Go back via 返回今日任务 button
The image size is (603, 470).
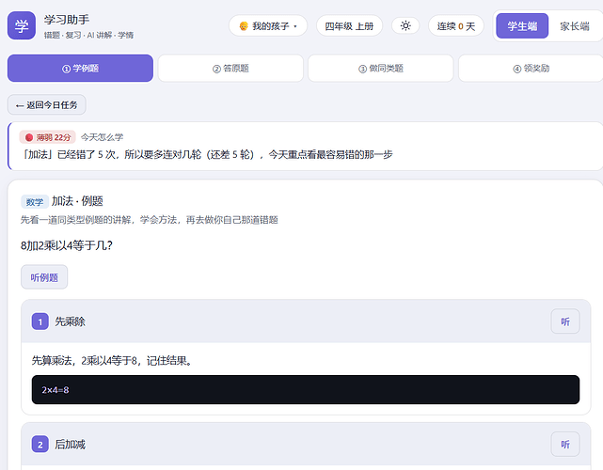[46, 105]
